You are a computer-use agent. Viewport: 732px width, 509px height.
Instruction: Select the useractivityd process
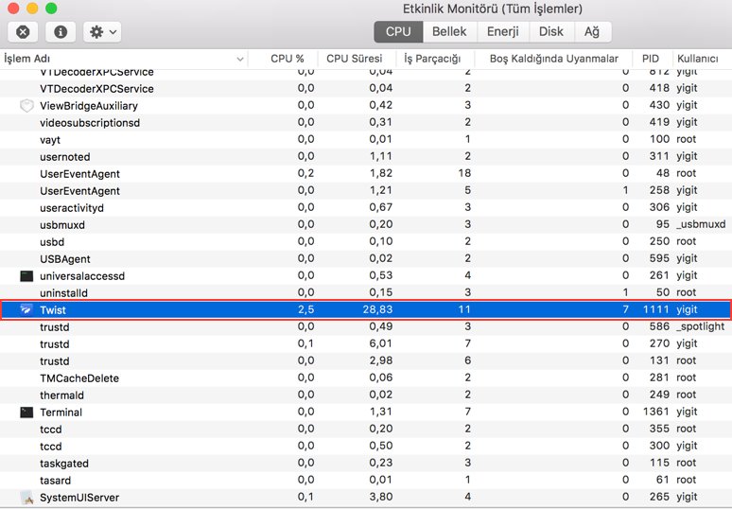pyautogui.click(x=366, y=207)
